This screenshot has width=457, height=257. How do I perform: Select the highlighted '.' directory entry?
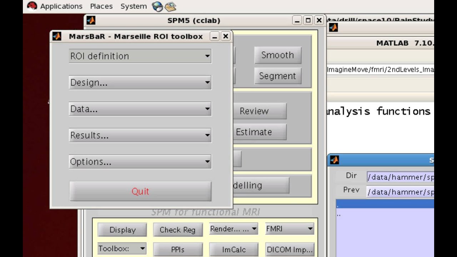point(385,205)
